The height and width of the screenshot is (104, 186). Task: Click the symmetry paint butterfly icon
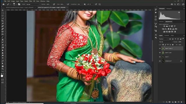(x=100, y=4)
